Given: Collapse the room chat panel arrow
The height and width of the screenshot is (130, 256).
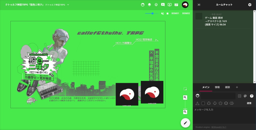Looking at the screenshot, I should (x=199, y=5).
